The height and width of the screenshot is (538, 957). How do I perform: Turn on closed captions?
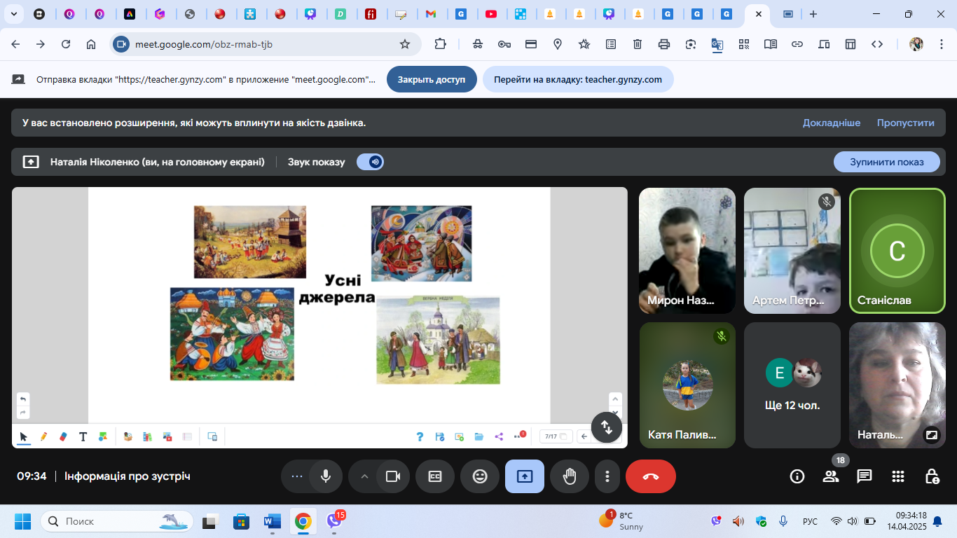435,476
